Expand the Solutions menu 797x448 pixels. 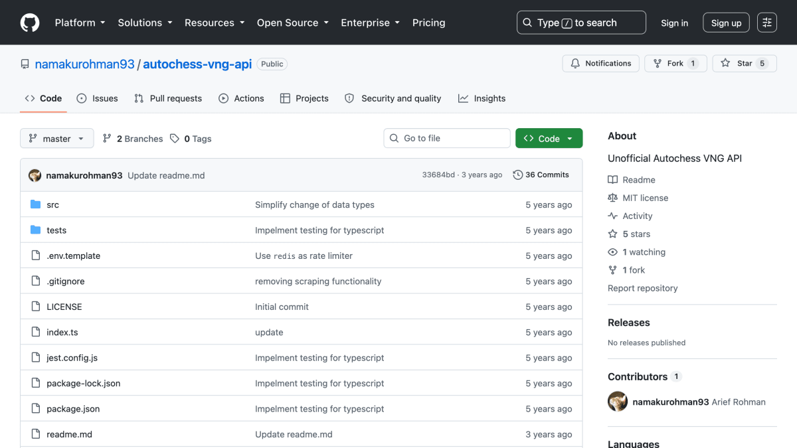[145, 23]
